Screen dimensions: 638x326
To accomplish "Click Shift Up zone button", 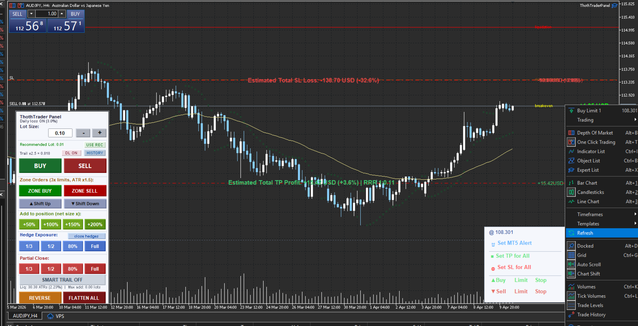I will [40, 204].
